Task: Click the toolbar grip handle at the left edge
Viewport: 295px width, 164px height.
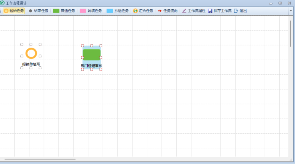Action: click(x=1, y=11)
